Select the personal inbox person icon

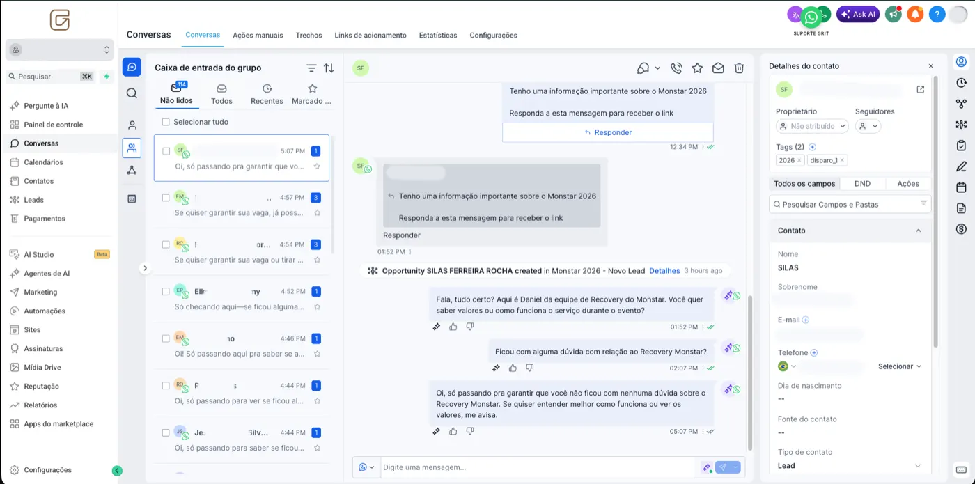132,125
